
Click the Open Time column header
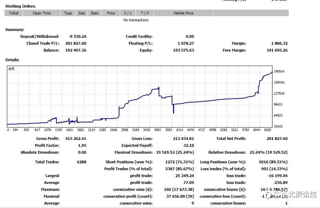point(42,13)
